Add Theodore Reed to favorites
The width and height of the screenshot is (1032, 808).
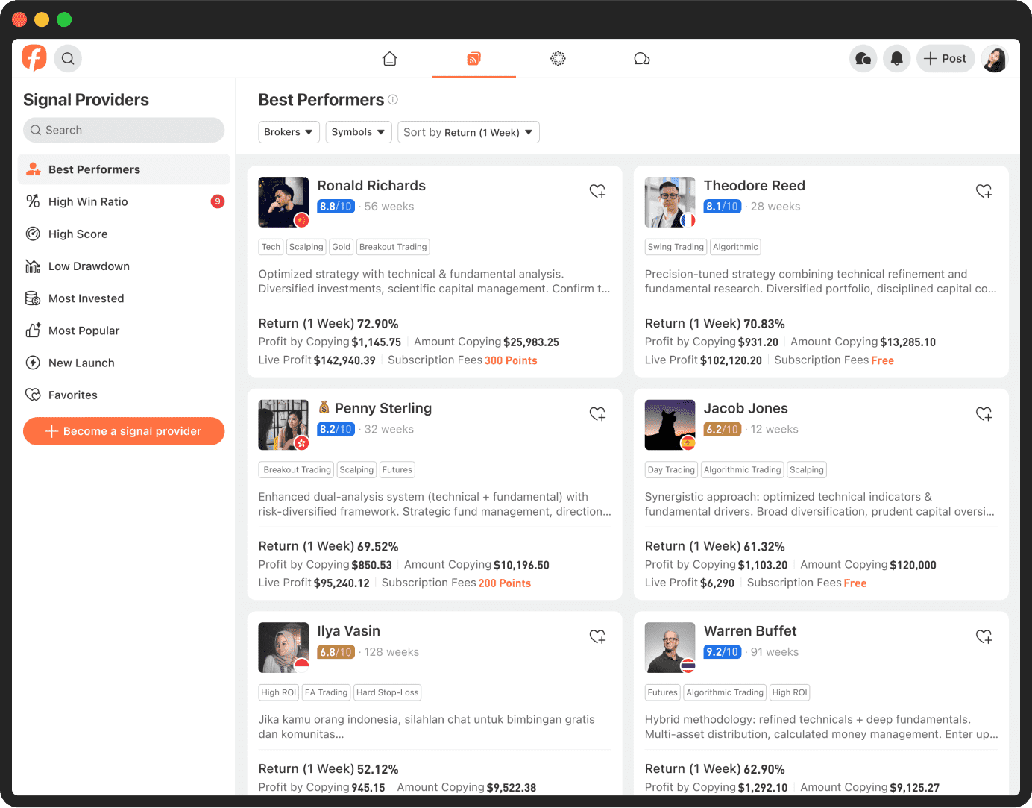pyautogui.click(x=984, y=192)
